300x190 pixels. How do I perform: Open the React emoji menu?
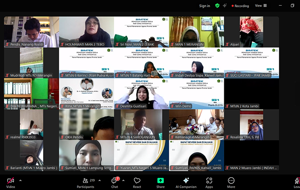(137, 182)
